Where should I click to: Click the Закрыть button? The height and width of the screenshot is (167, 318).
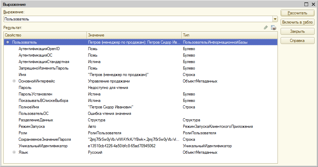click(297, 31)
